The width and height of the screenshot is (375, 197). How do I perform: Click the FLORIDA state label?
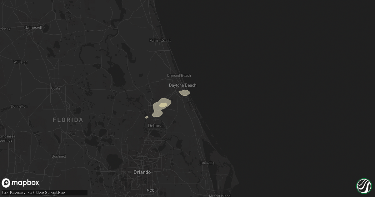(x=68, y=120)
